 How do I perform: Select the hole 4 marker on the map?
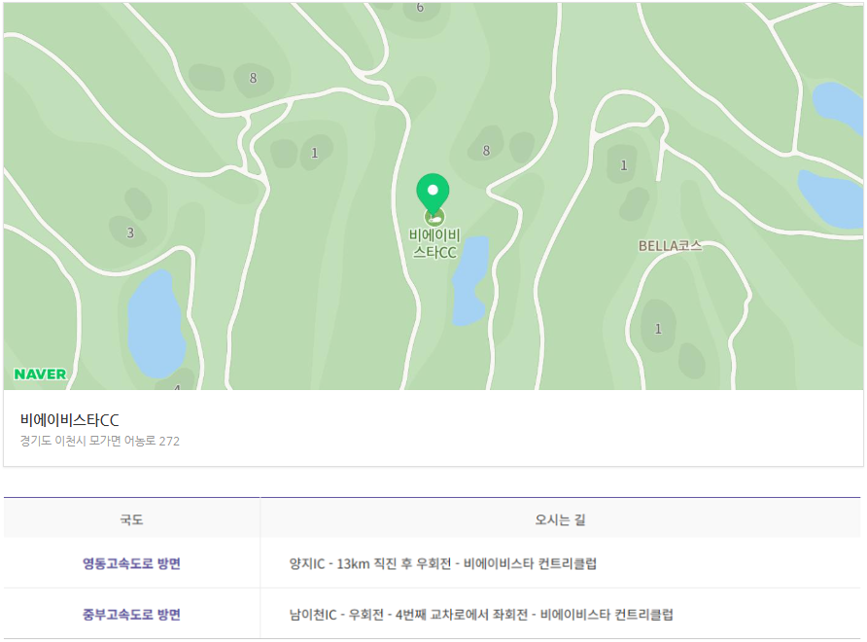(176, 388)
